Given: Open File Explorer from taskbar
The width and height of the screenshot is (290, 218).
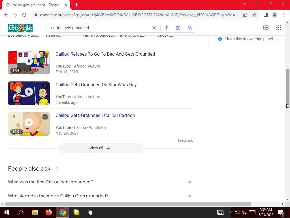Looking at the screenshot, I should pyautogui.click(x=35, y=212).
